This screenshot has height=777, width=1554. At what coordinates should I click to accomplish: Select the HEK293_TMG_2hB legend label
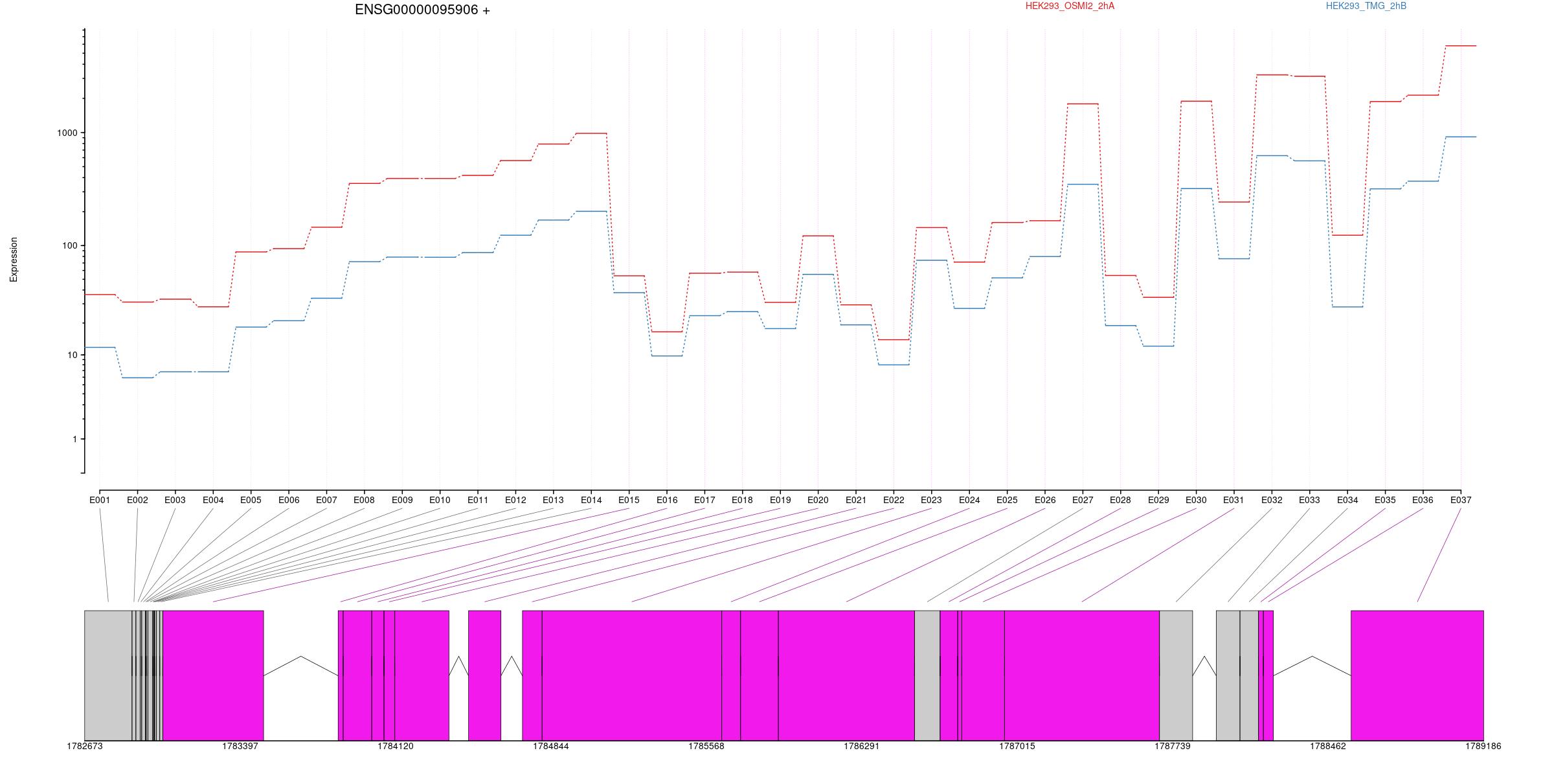pos(1366,6)
